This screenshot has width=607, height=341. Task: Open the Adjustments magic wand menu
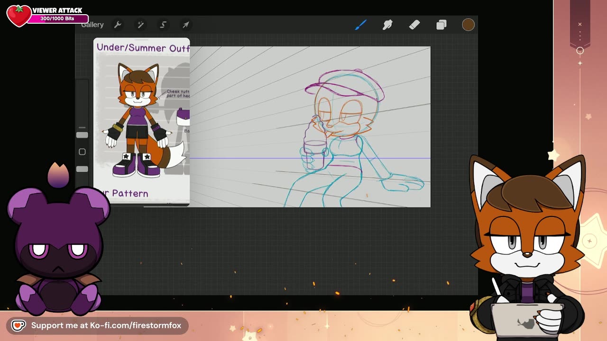click(x=140, y=25)
